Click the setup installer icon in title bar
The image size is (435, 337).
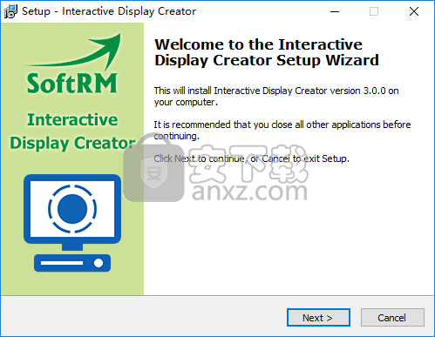[x=10, y=11]
